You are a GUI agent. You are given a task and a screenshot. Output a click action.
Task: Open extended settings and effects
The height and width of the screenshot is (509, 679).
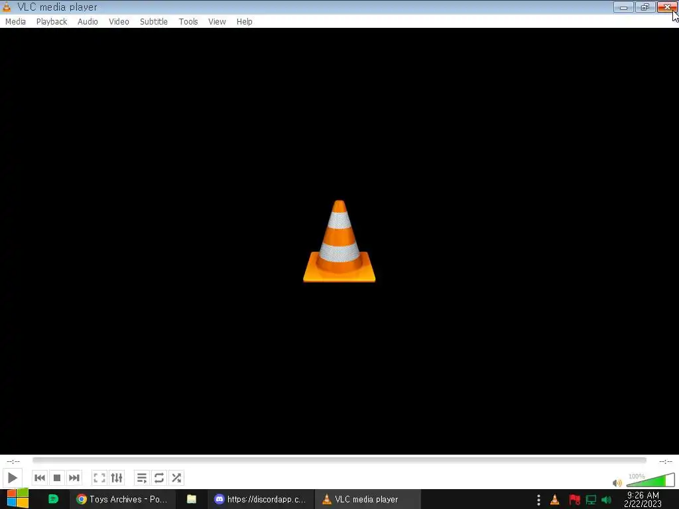coord(117,478)
